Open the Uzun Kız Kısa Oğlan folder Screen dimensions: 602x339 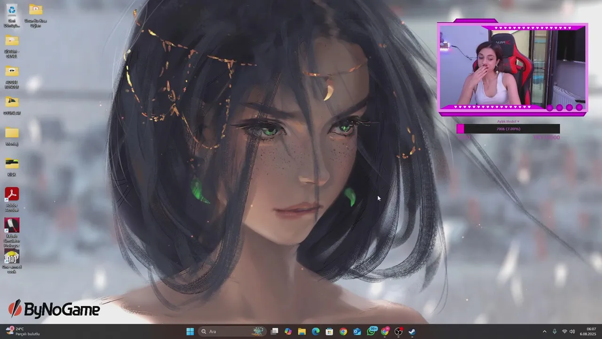(x=35, y=16)
